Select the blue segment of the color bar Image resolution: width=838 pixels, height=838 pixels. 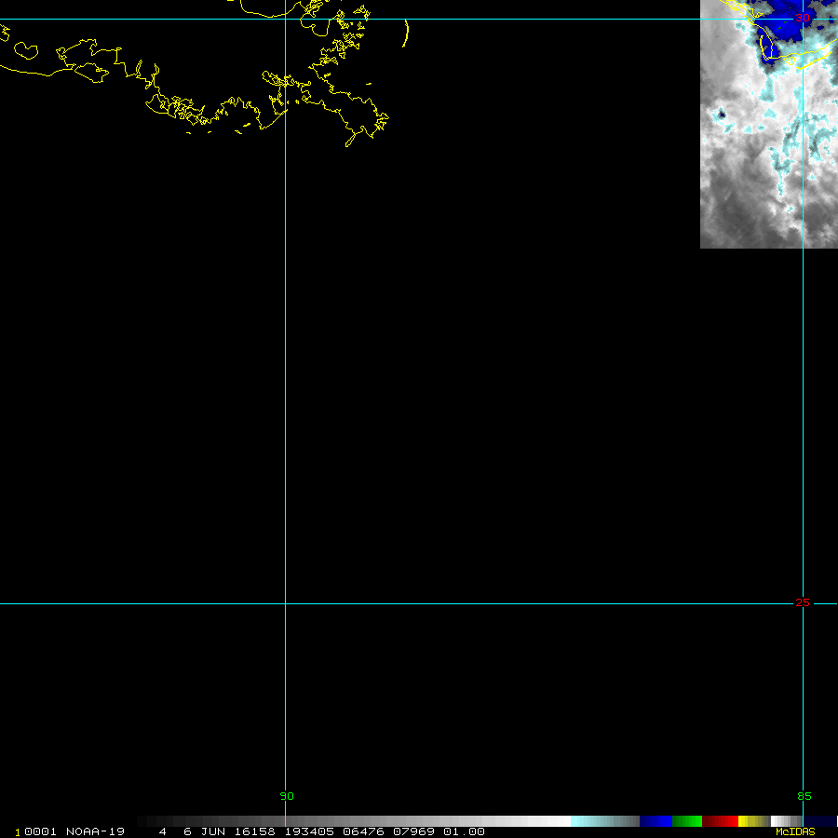pyautogui.click(x=656, y=821)
